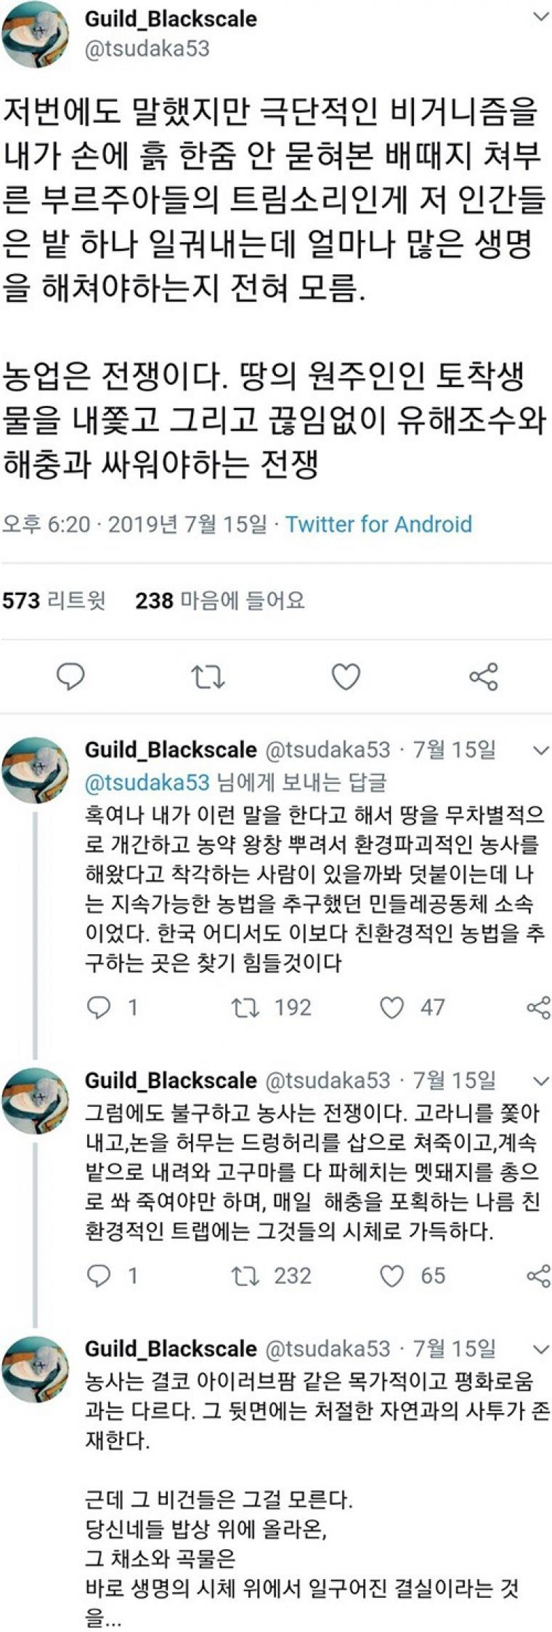
Task: Retweet the reply with 192 retweets
Action: [x=245, y=1007]
